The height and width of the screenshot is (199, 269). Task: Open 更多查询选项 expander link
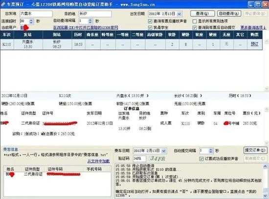pyautogui.click(x=253, y=27)
